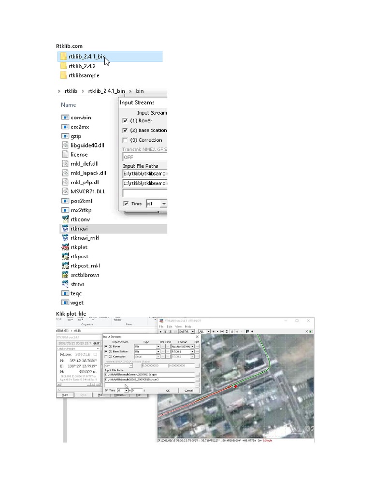This screenshot has height=495, width=371.
Task: Toggle the Time checkbox in large dialog
Action: pos(126,204)
